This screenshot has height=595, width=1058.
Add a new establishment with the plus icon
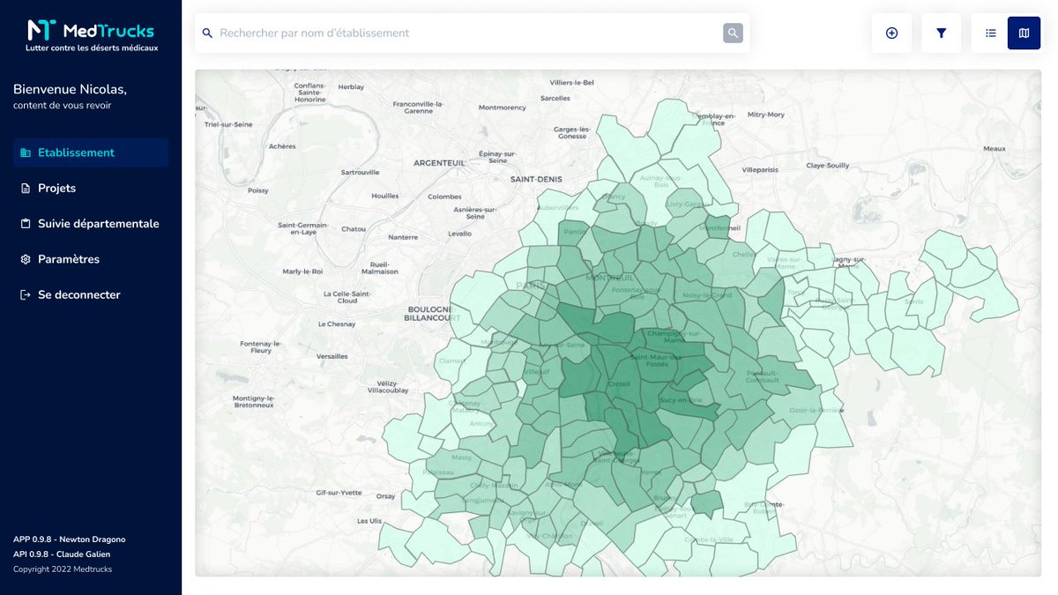pyautogui.click(x=890, y=33)
